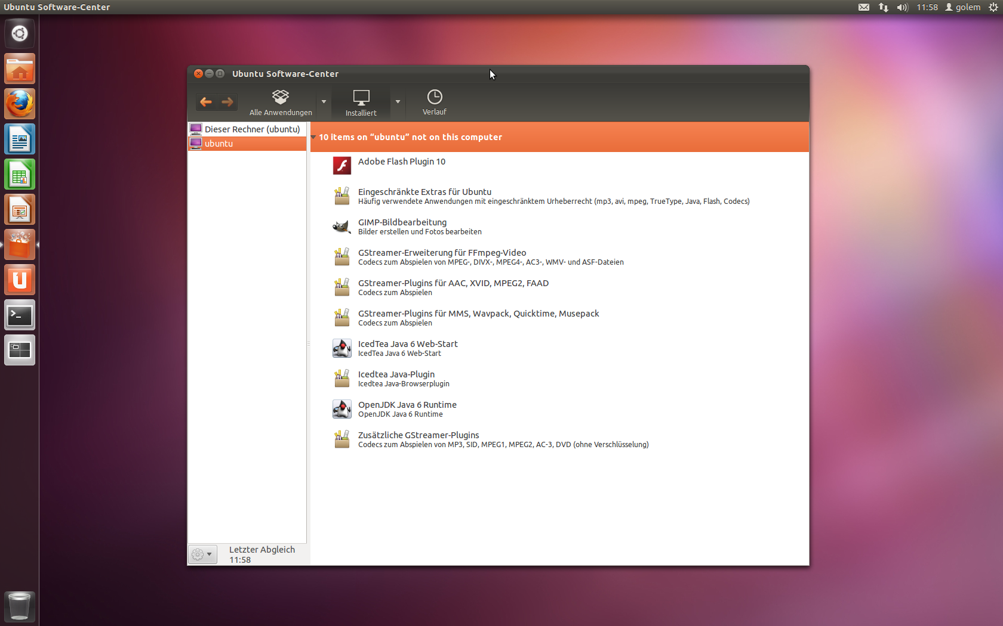Click the volume icon in the top panel
This screenshot has width=1003, height=626.
click(902, 7)
